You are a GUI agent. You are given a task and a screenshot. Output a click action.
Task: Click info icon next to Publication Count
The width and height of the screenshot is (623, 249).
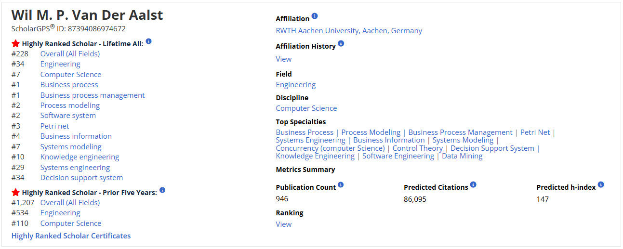point(341,184)
